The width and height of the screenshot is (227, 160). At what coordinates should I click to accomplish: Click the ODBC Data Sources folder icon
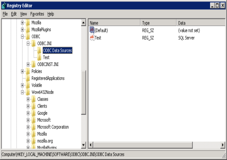click(x=39, y=50)
